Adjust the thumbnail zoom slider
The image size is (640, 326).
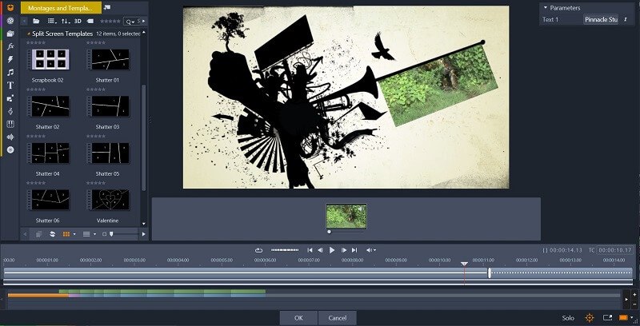pos(111,234)
